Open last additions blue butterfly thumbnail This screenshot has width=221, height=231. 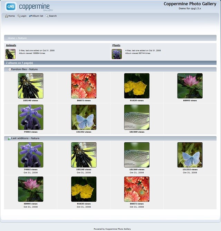(190, 155)
